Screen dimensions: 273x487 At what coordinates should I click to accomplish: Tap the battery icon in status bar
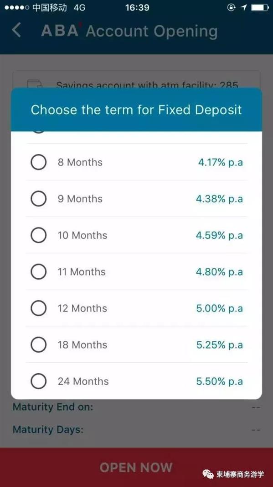(x=260, y=7)
